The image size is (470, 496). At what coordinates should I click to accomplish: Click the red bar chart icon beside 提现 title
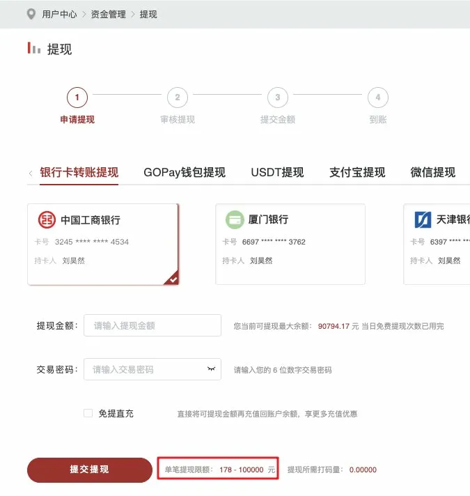point(34,48)
